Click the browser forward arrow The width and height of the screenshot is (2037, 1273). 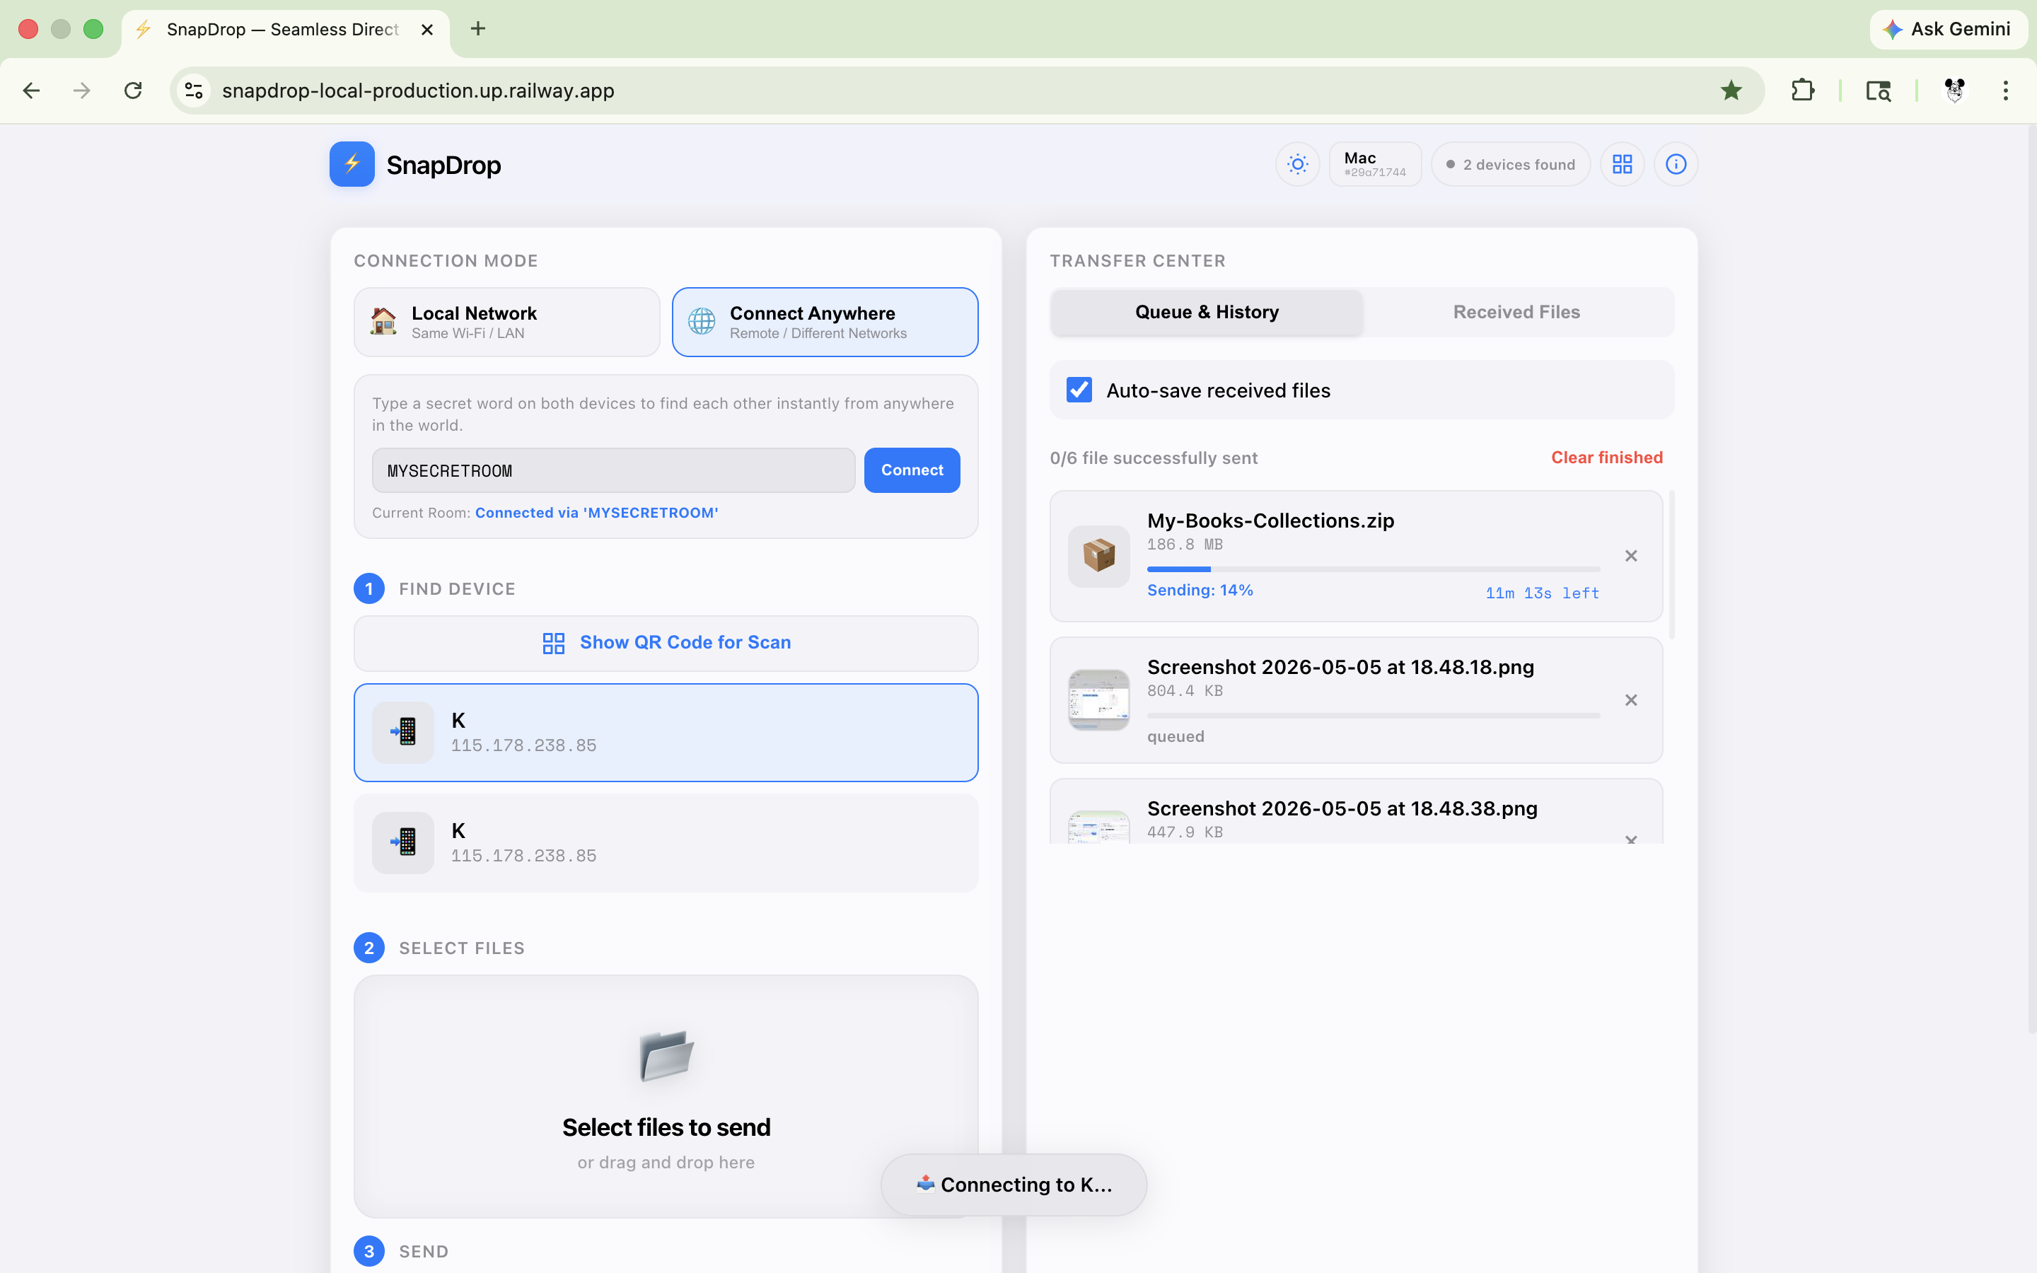click(x=81, y=91)
